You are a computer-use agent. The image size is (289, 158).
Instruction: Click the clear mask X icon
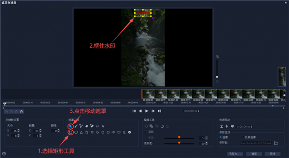click(x=130, y=132)
